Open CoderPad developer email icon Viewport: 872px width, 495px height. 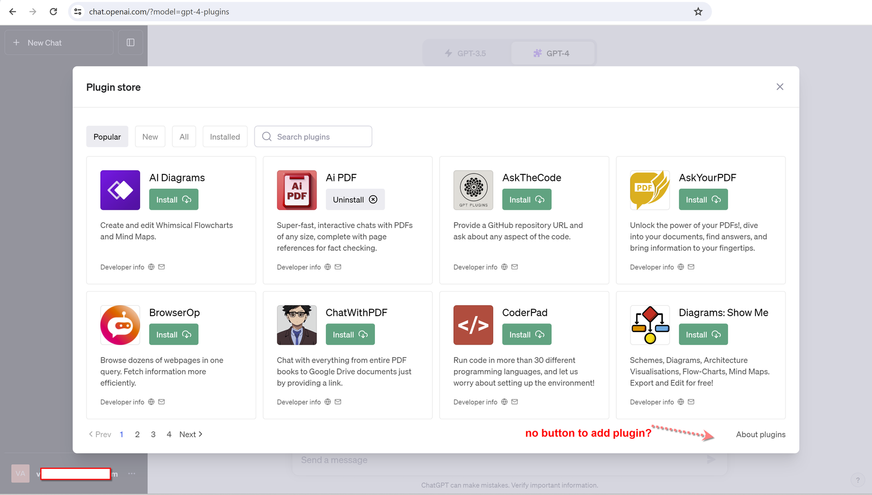point(514,402)
